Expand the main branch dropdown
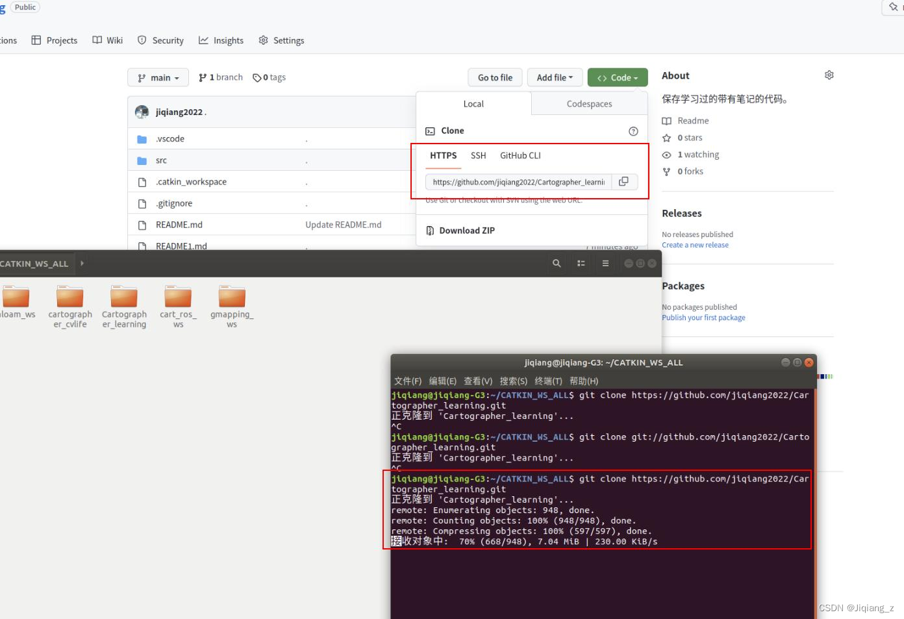The height and width of the screenshot is (619, 904). point(158,77)
